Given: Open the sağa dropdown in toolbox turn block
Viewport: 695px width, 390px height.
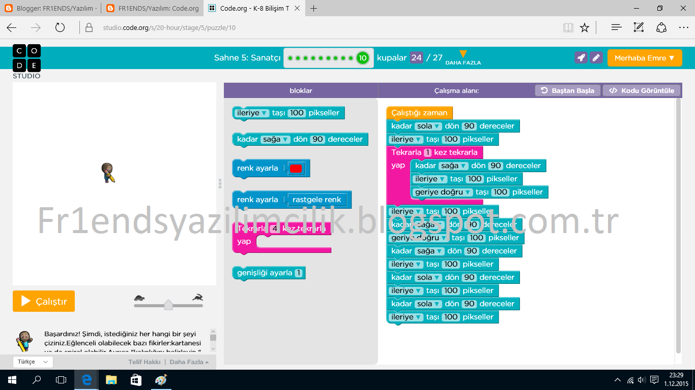Looking at the screenshot, I should pos(275,139).
